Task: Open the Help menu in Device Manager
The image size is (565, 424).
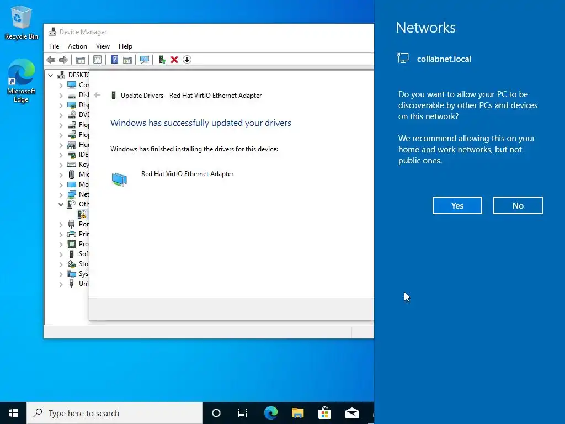Action: 125,46
